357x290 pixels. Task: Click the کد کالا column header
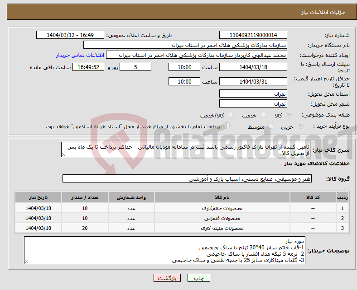[313, 197]
